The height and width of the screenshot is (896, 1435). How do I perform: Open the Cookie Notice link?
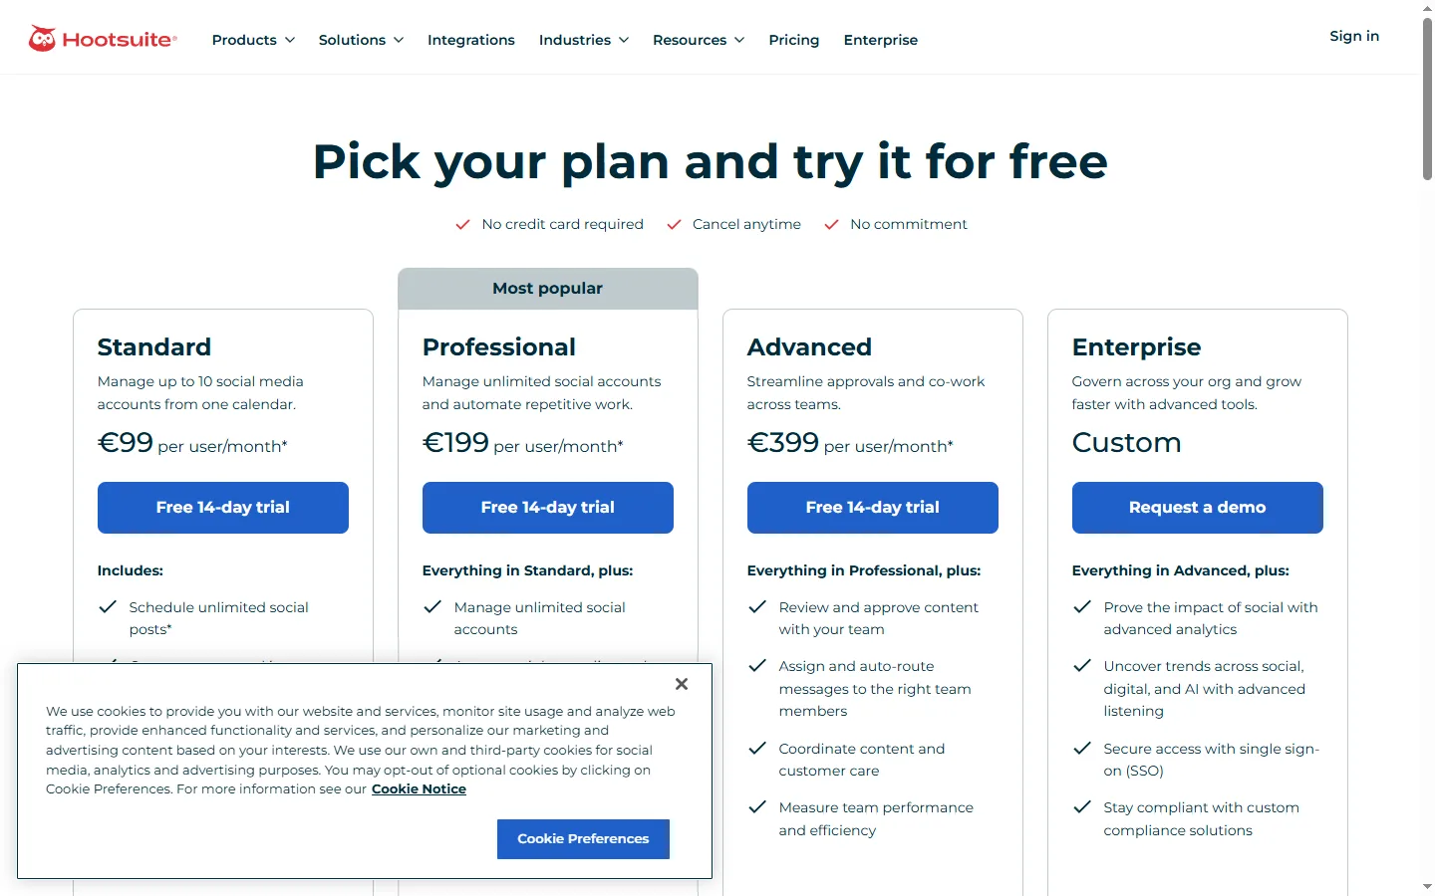(419, 789)
